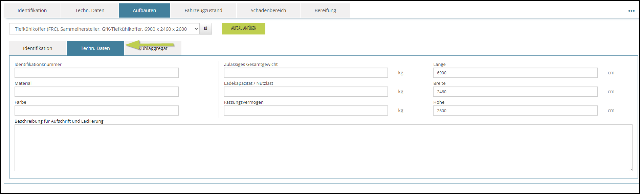The height and width of the screenshot is (194, 640).
Task: Grab the textarea resize handle corner
Action: [x=630, y=169]
